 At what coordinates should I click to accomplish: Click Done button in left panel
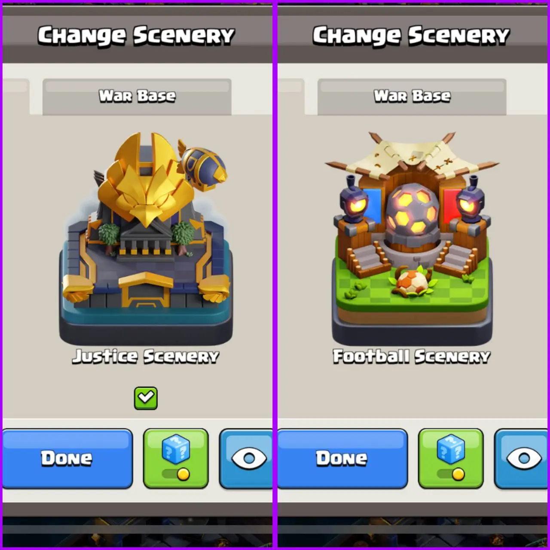click(x=67, y=458)
